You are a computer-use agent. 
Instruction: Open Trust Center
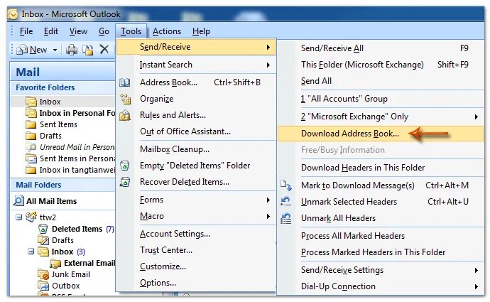point(196,250)
